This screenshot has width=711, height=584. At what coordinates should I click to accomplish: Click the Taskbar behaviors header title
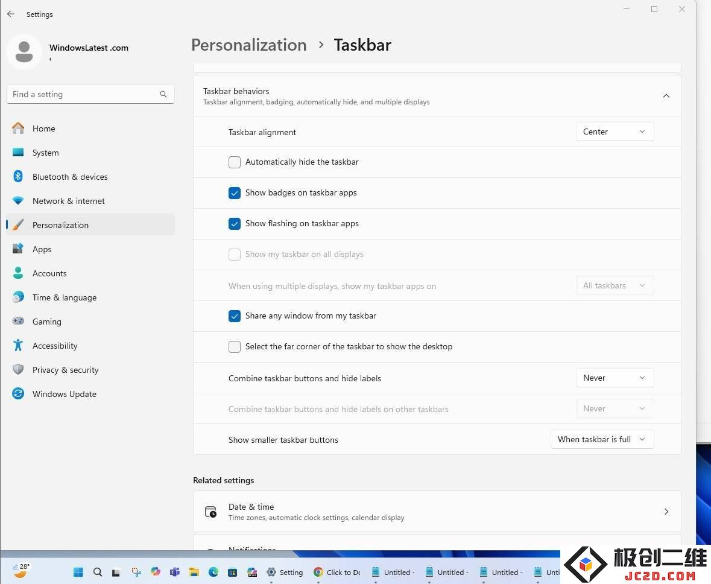[236, 91]
